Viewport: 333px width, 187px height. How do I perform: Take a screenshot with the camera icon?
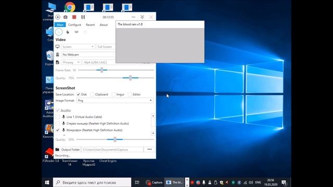66,17
